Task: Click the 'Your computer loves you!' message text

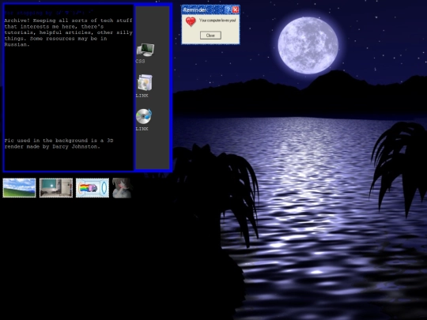Action: 217,20
